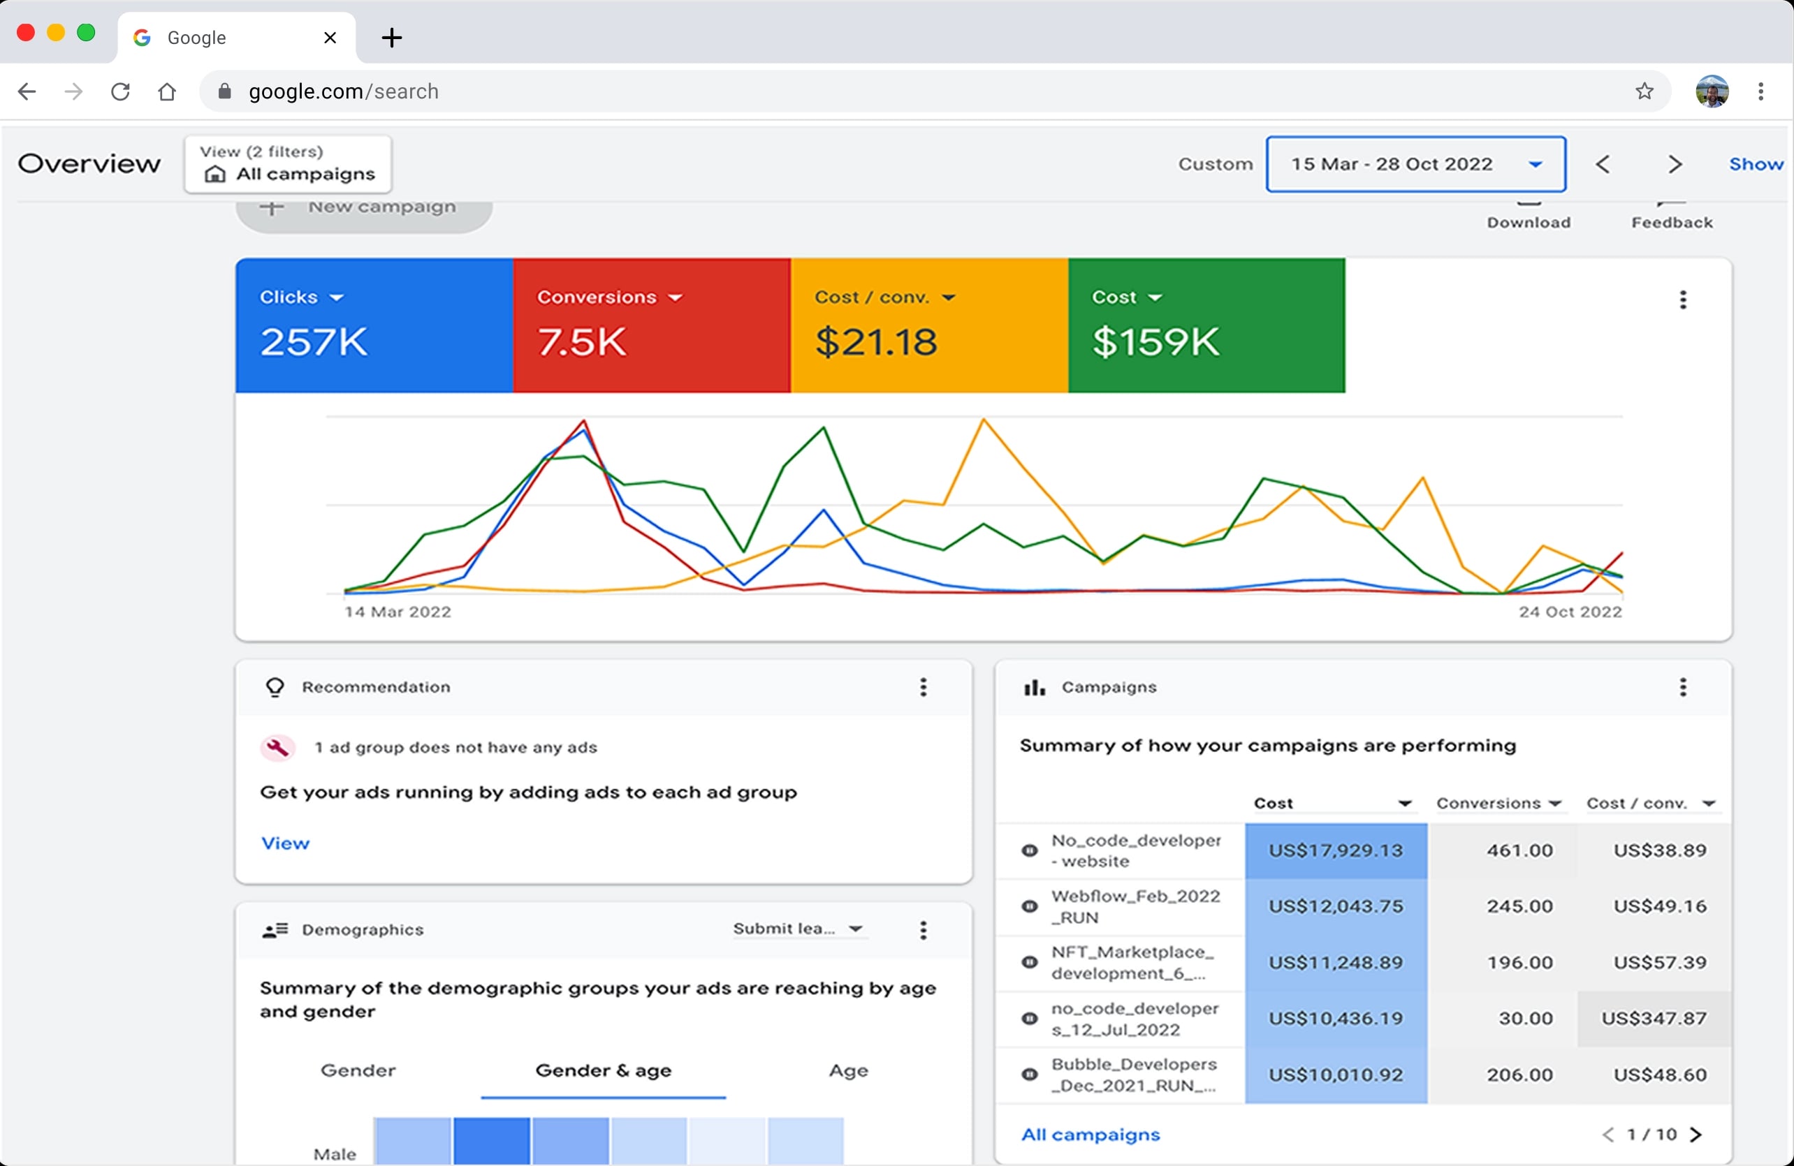
Task: Open Demographics card options menu
Action: [x=923, y=930]
